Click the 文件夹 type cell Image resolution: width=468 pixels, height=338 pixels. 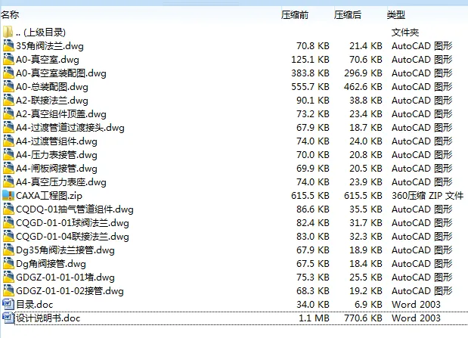tap(405, 33)
